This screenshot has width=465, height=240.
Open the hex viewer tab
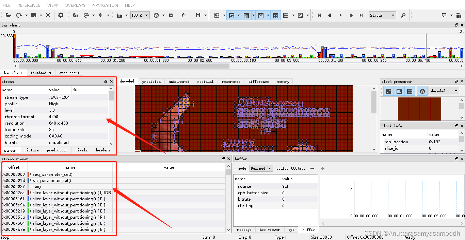pyautogui.click(x=270, y=230)
